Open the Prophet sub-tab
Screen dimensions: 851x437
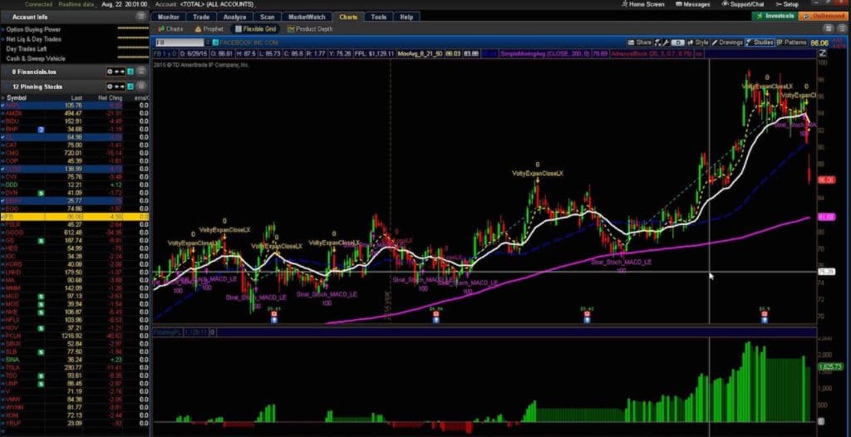click(209, 29)
